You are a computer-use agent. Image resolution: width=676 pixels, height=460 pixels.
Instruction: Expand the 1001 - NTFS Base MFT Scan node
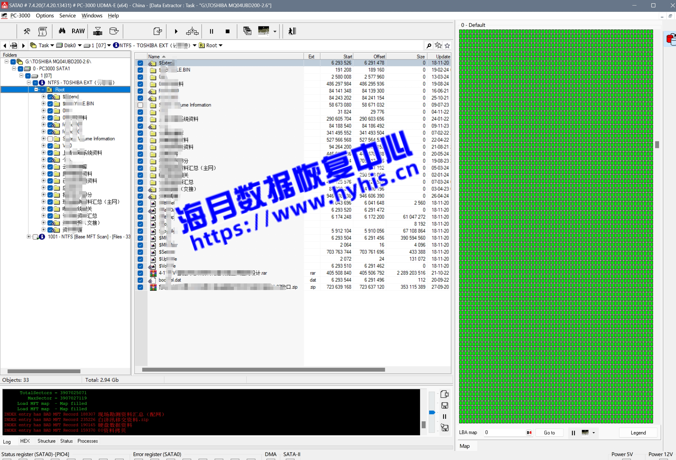[x=29, y=237]
